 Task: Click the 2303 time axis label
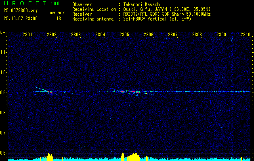click(x=76, y=35)
